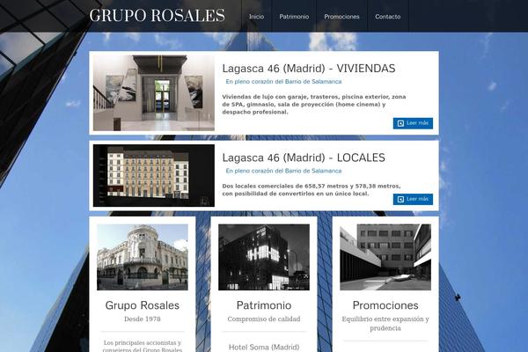Click LOCALES subtitle 'En pleno corazón del Barrio'
The width and height of the screenshot is (528, 352).
click(x=283, y=171)
